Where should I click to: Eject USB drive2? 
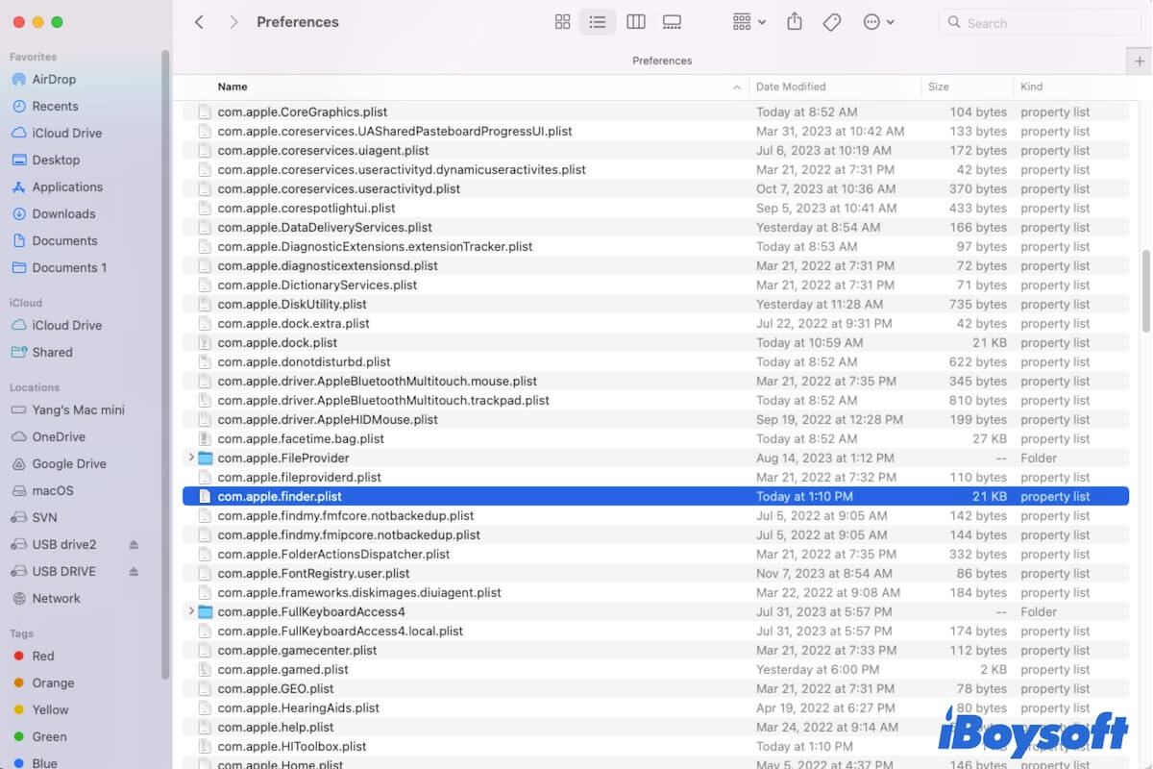[134, 545]
